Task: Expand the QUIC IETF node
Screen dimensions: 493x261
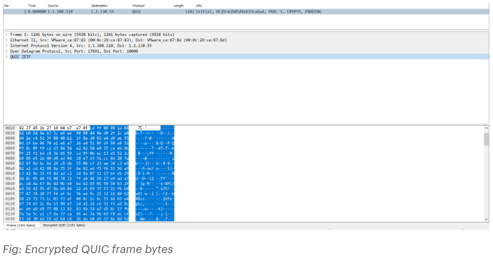Action: click(x=6, y=57)
